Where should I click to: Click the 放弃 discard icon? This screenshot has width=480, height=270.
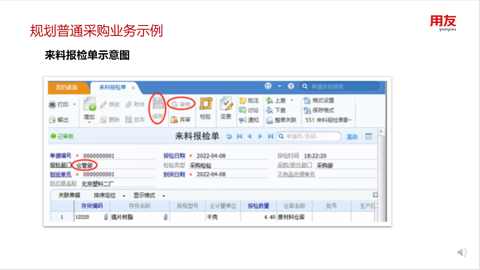(129, 120)
